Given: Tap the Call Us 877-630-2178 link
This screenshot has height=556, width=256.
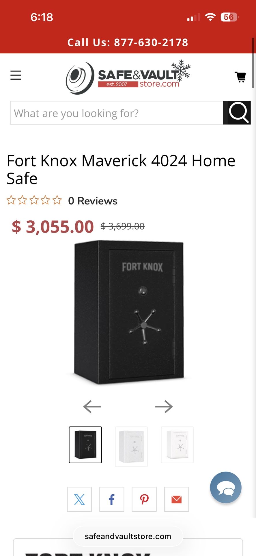Looking at the screenshot, I should point(128,42).
